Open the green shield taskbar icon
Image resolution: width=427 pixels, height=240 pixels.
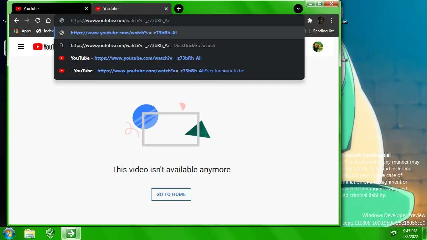coord(50,233)
